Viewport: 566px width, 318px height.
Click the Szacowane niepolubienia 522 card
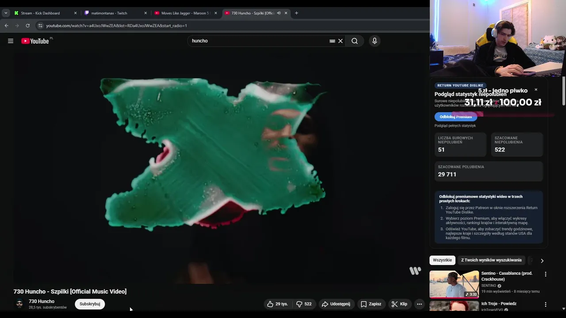[x=517, y=144]
